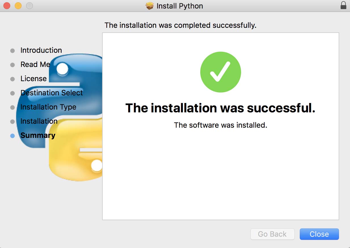
Task: Select the Introduction step
Action: click(x=41, y=50)
